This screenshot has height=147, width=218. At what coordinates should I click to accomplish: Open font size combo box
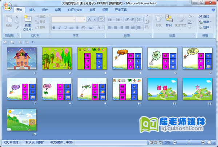point(81,20)
